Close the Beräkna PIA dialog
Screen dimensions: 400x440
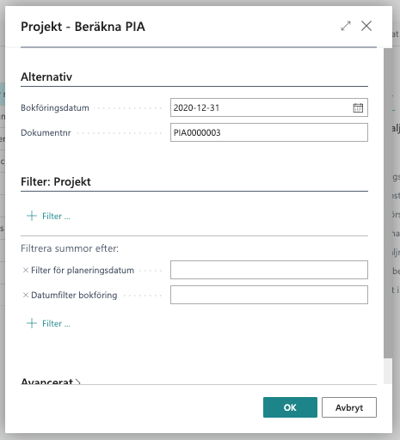point(366,26)
